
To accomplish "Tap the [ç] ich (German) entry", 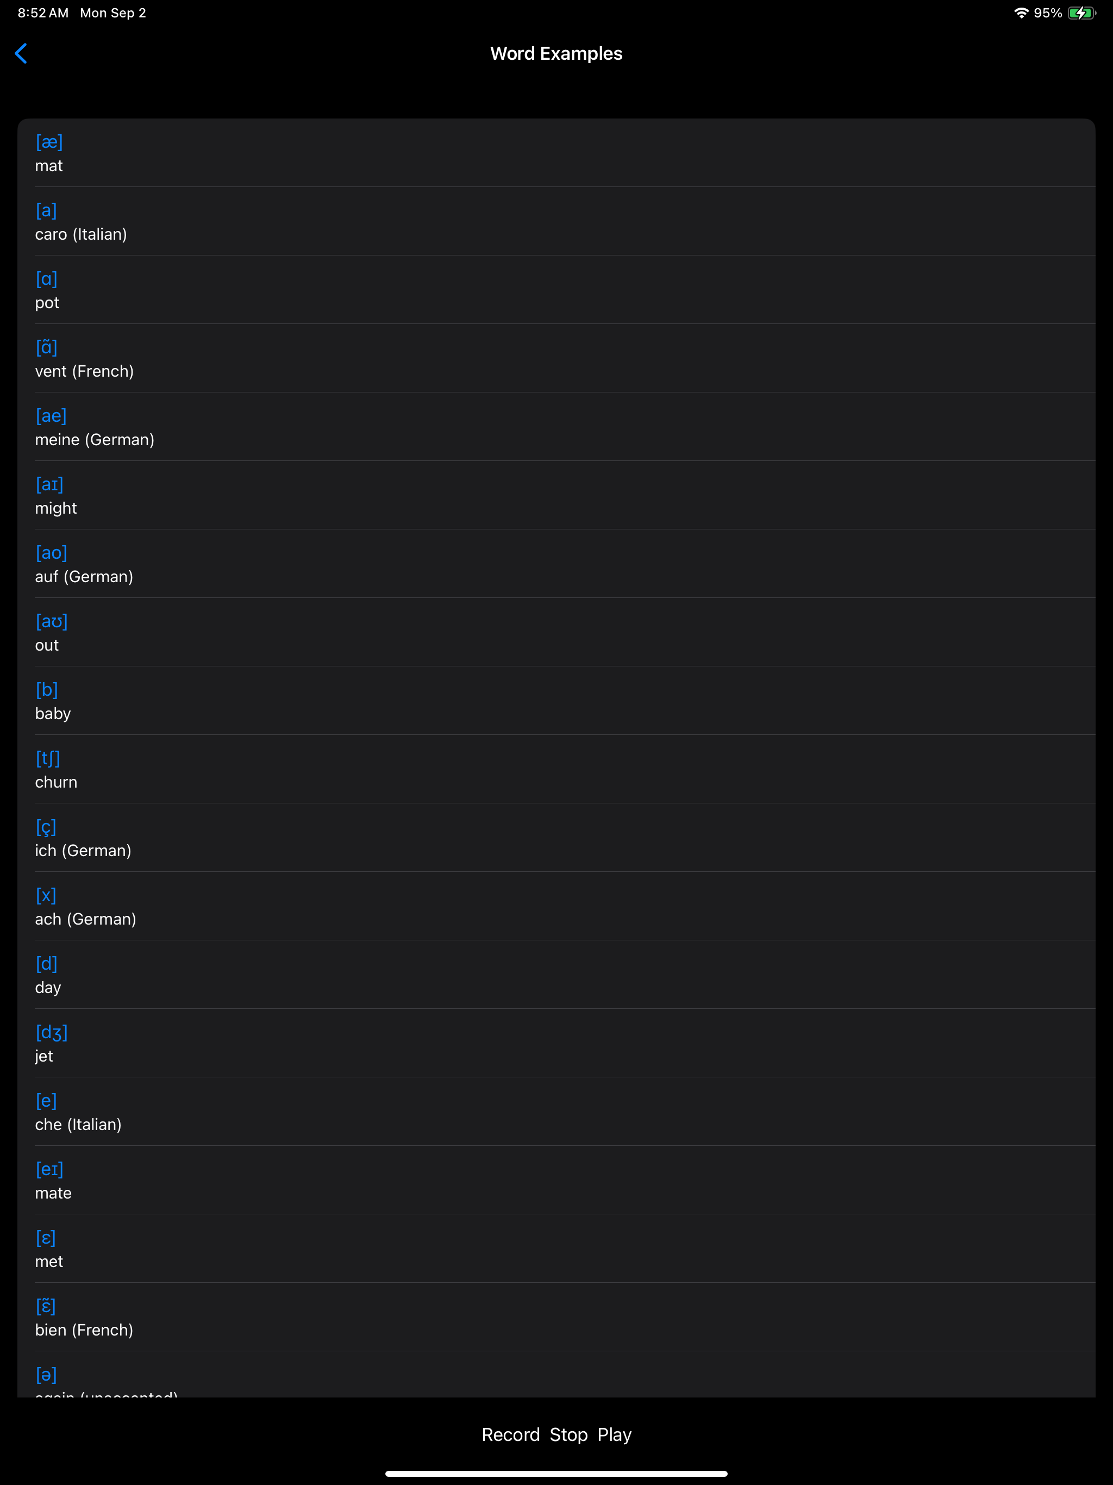I will point(556,838).
